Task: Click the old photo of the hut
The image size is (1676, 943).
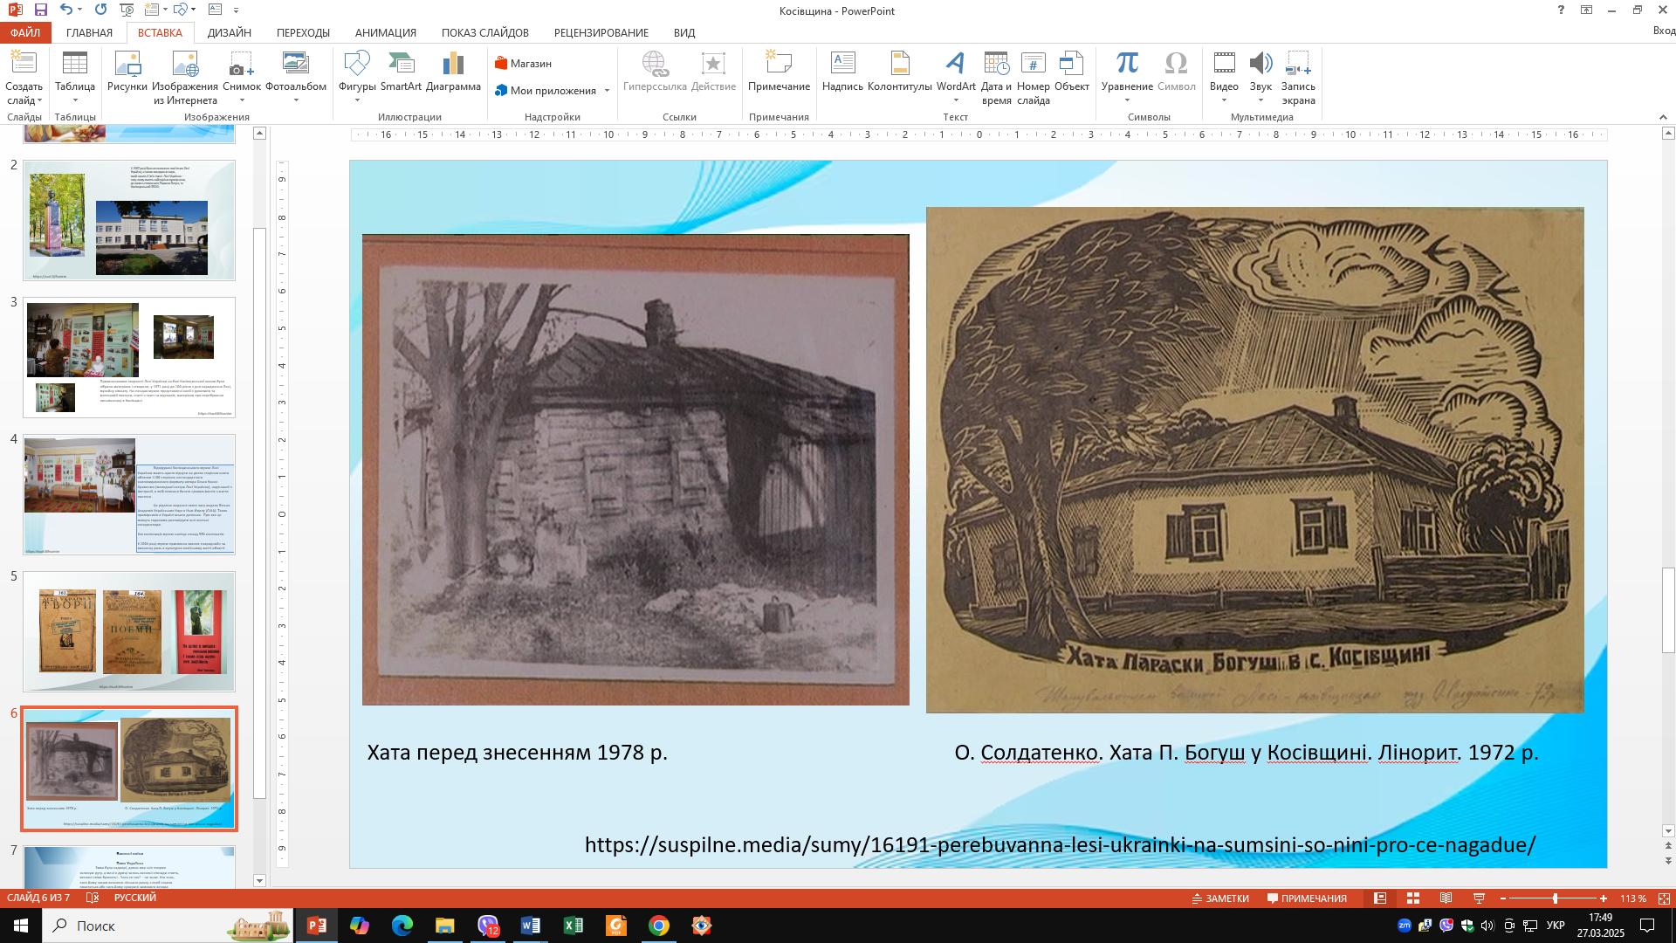Action: pyautogui.click(x=635, y=469)
